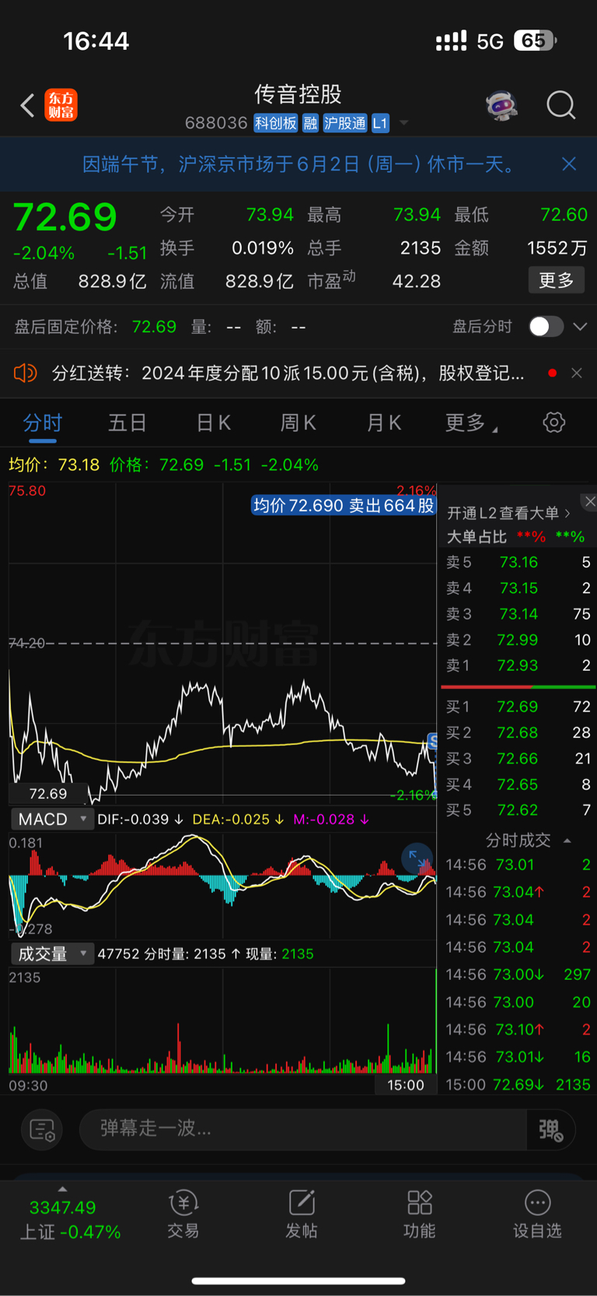Tap the 融 margin tag
Image resolution: width=597 pixels, height=1296 pixels.
coord(310,123)
